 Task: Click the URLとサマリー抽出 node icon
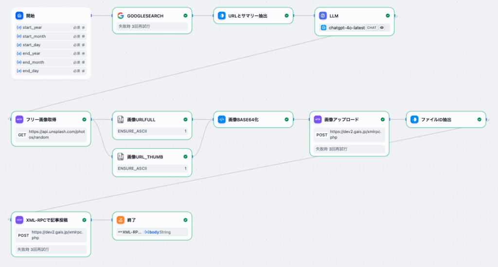(x=221, y=16)
